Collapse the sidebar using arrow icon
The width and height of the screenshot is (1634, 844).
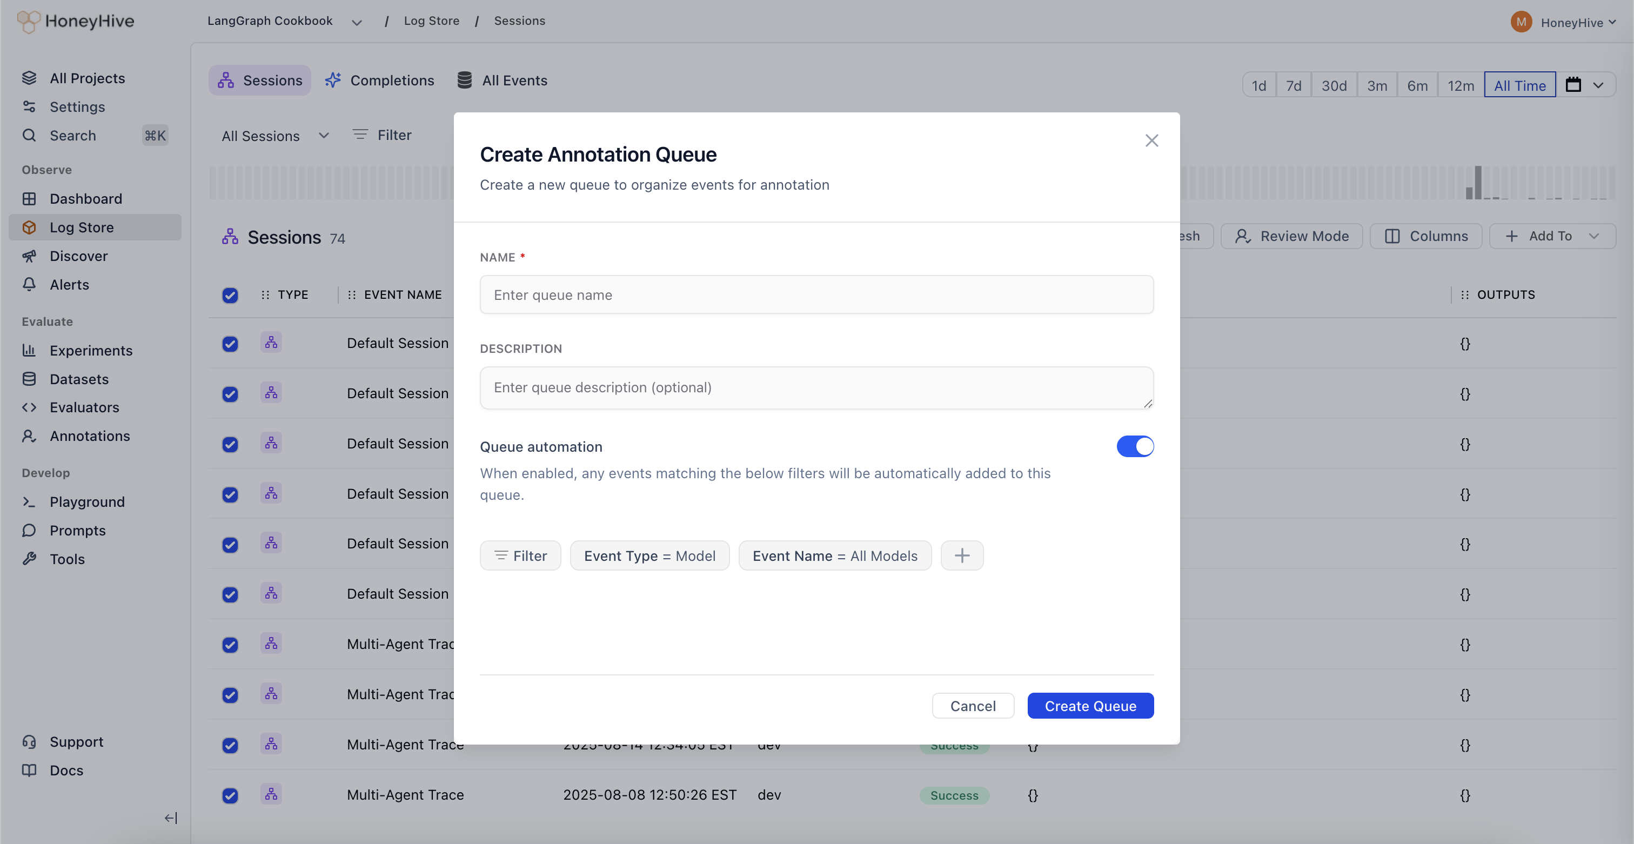click(170, 818)
